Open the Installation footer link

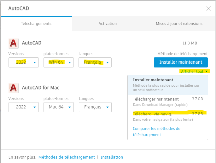(112, 157)
